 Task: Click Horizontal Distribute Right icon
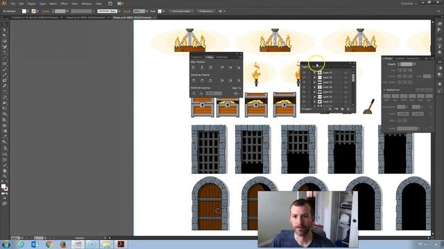239,81
